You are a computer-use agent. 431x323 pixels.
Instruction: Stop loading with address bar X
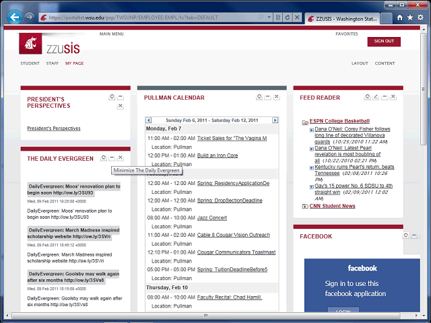tap(297, 17)
